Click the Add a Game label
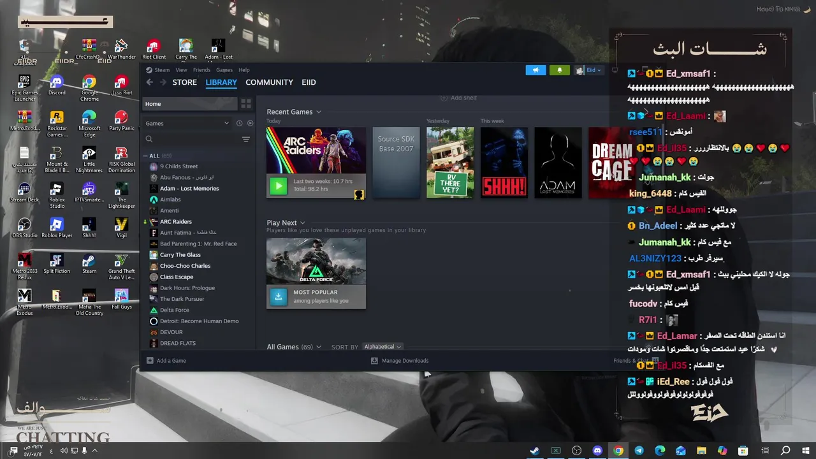The height and width of the screenshot is (459, 816). (171, 361)
